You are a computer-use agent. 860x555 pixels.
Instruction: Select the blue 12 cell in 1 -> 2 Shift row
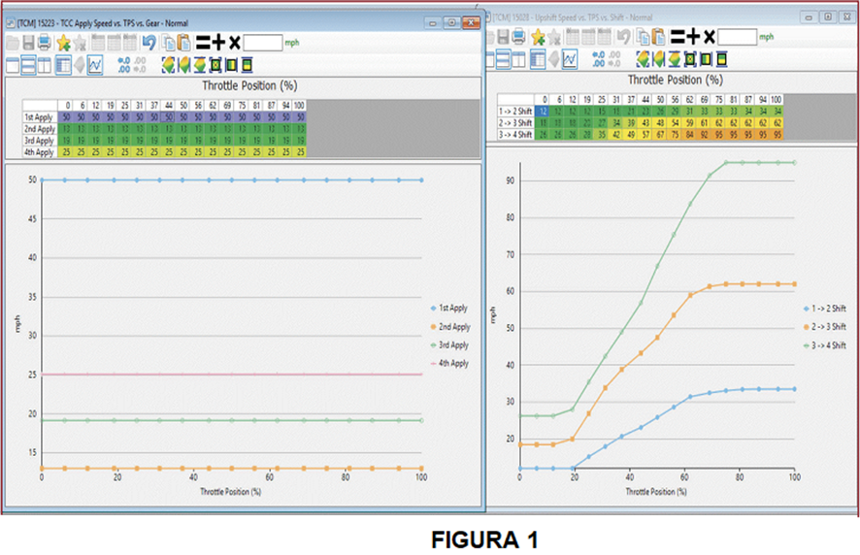(x=545, y=112)
